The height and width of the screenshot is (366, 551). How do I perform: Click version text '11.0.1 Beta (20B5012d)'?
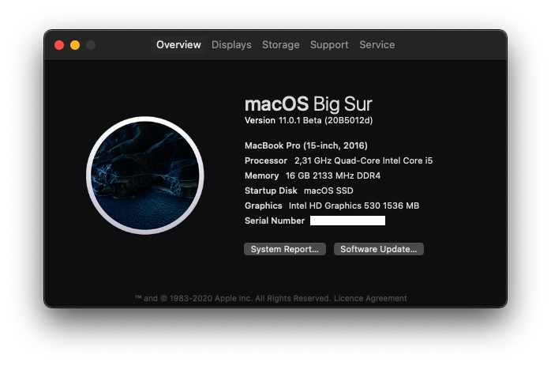point(325,120)
